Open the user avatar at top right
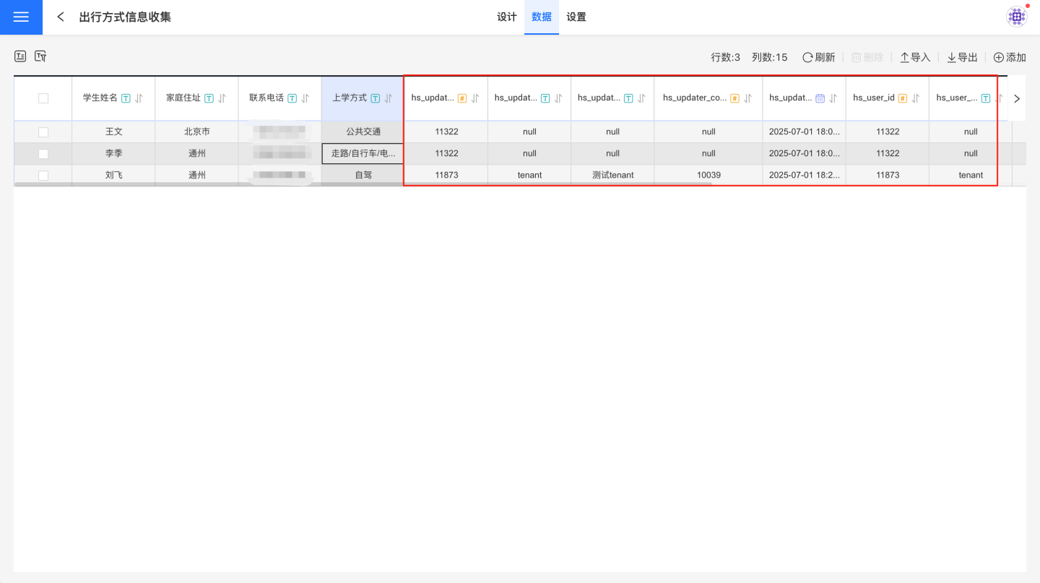1040x583 pixels. click(x=1017, y=17)
